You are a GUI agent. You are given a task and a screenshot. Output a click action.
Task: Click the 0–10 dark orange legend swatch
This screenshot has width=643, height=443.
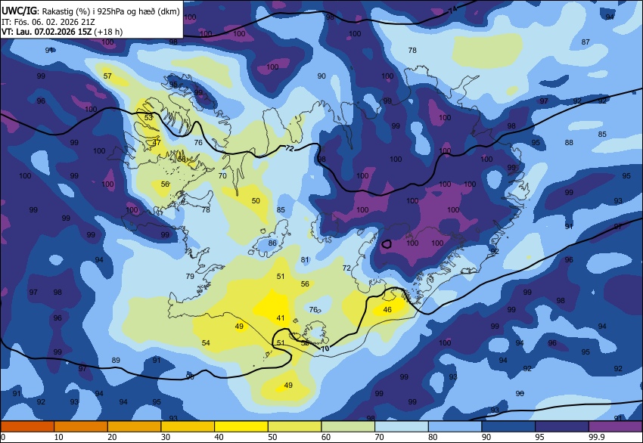[x=27, y=426]
